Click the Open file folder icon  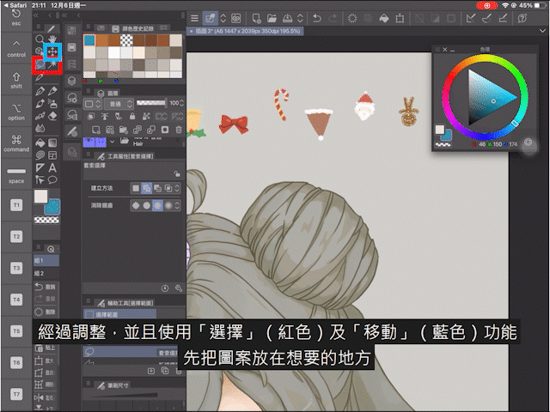coord(272,18)
